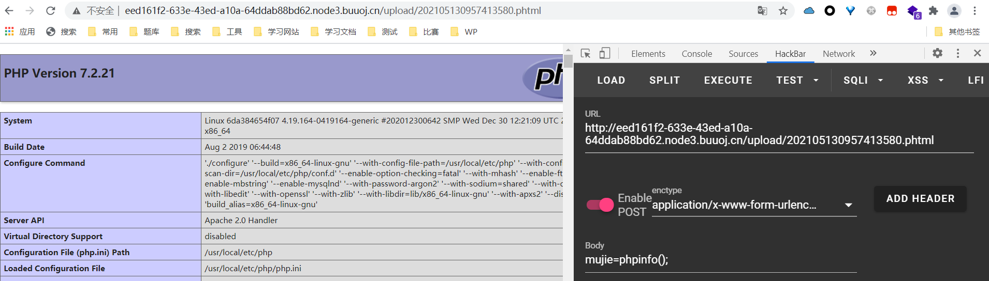The width and height of the screenshot is (989, 281).
Task: Click the Body input field
Action: [720, 260]
